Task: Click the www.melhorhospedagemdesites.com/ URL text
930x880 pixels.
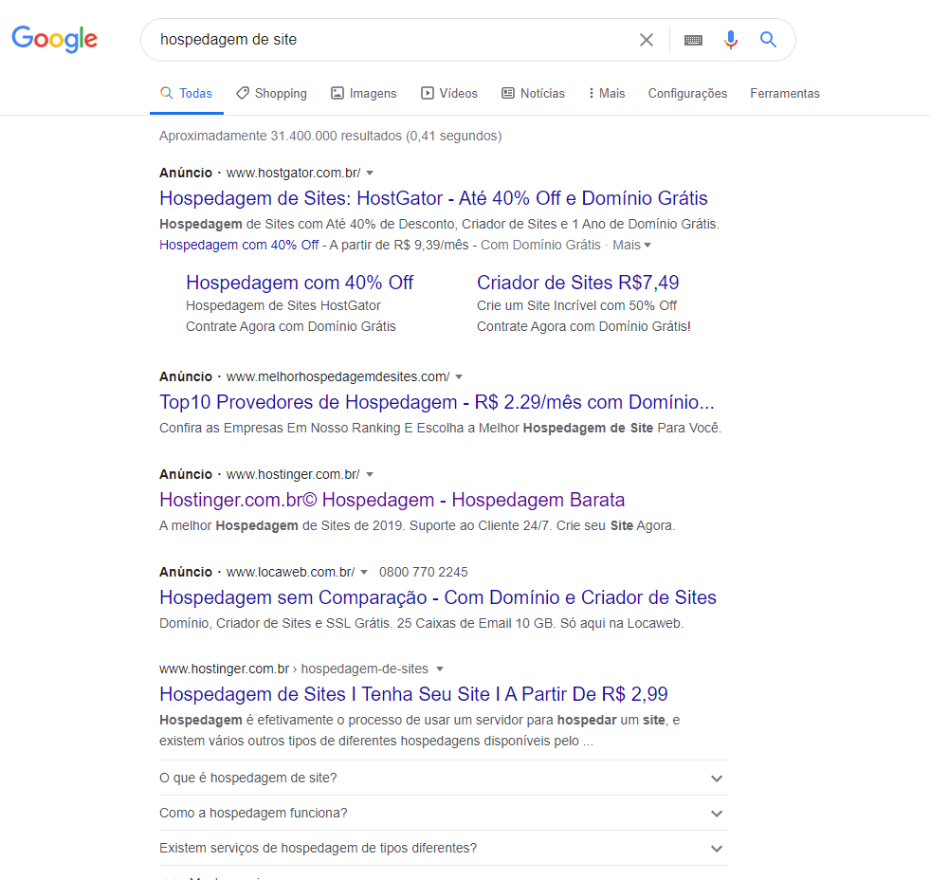Action: coord(338,376)
